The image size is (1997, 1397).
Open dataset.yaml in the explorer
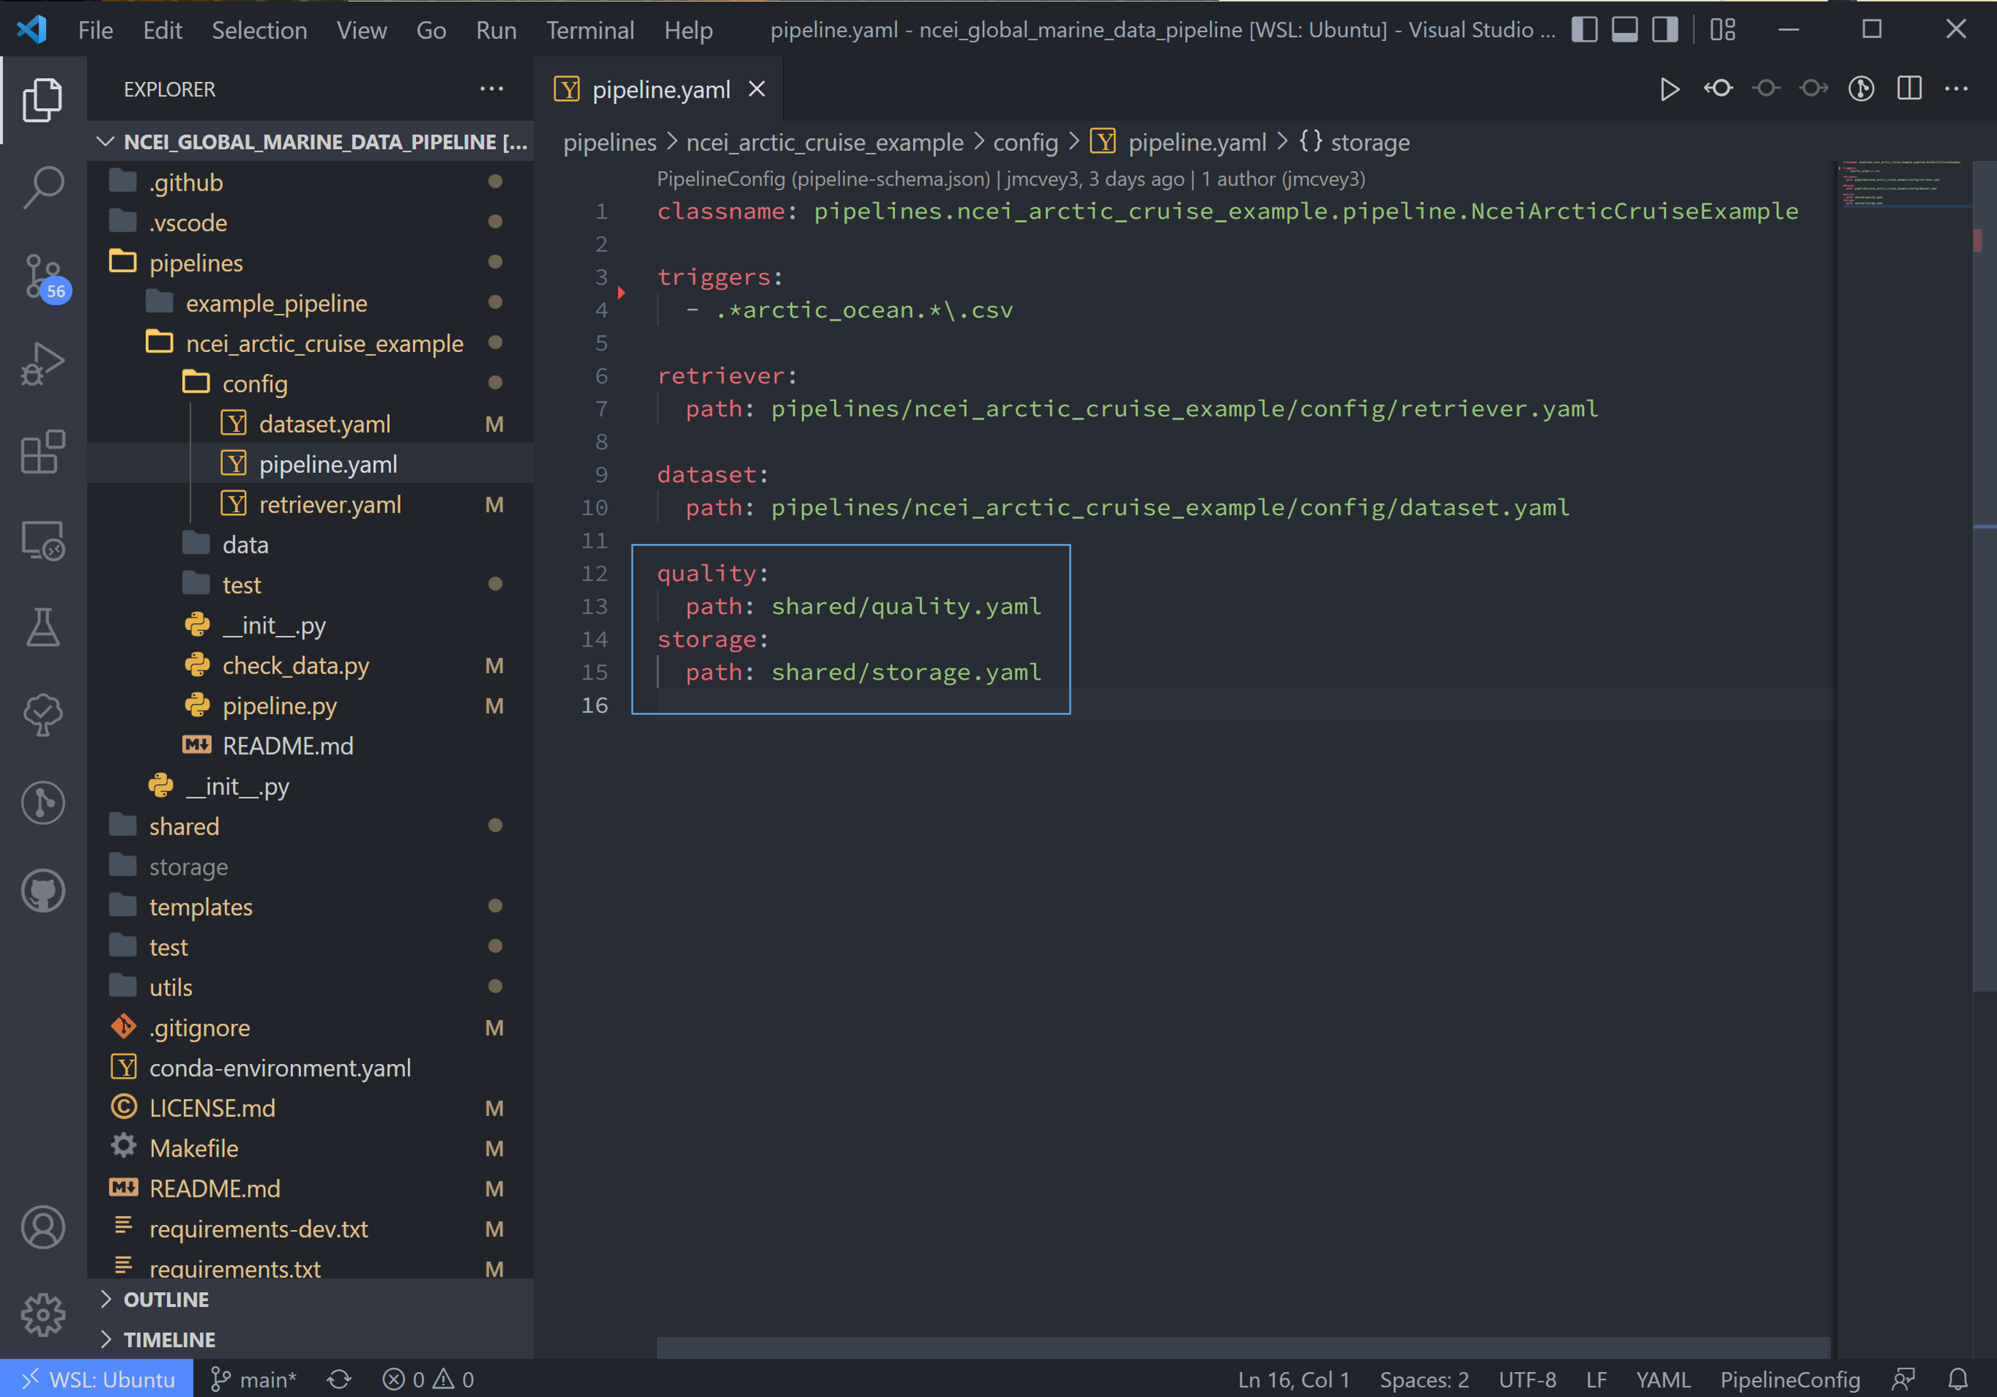coord(311,424)
